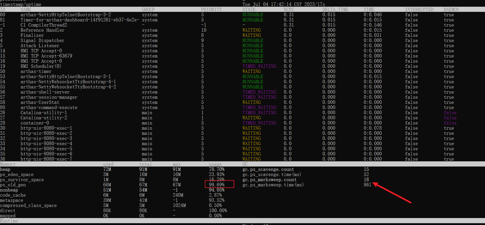Image resolution: width=485 pixels, height=225 pixels.
Task: Click the PRIORITY column header
Action: click(211, 10)
